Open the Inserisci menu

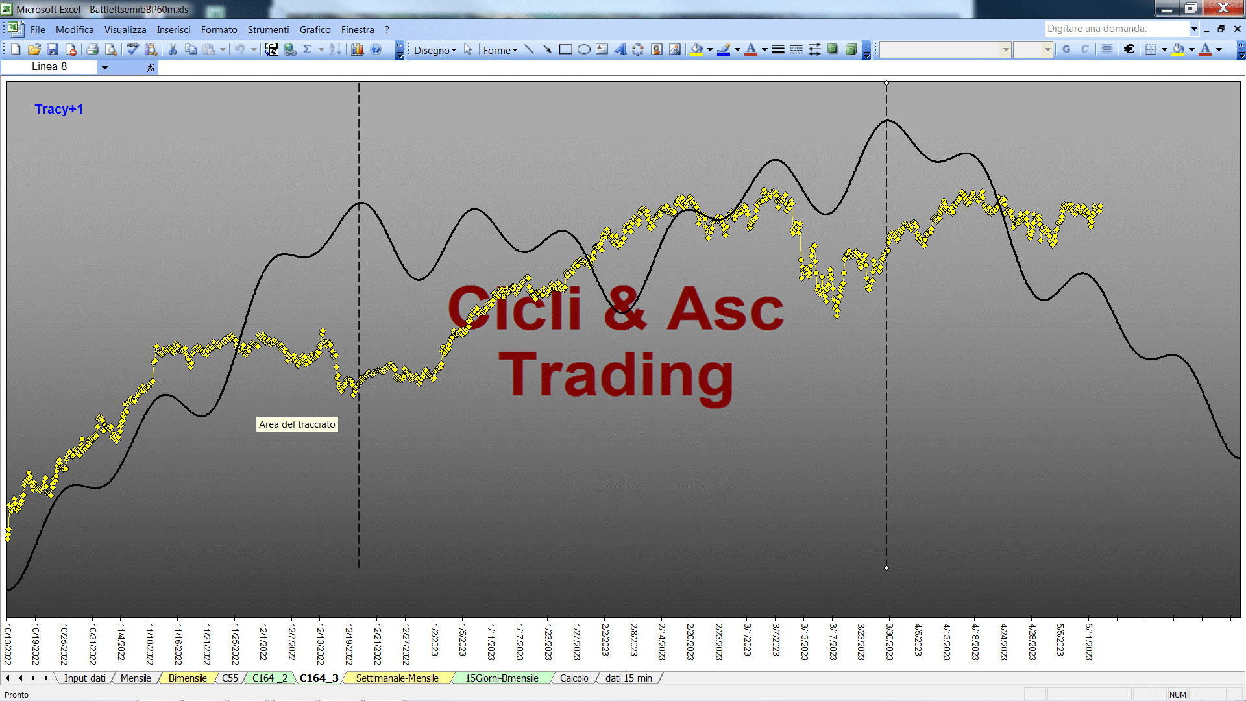(x=173, y=30)
